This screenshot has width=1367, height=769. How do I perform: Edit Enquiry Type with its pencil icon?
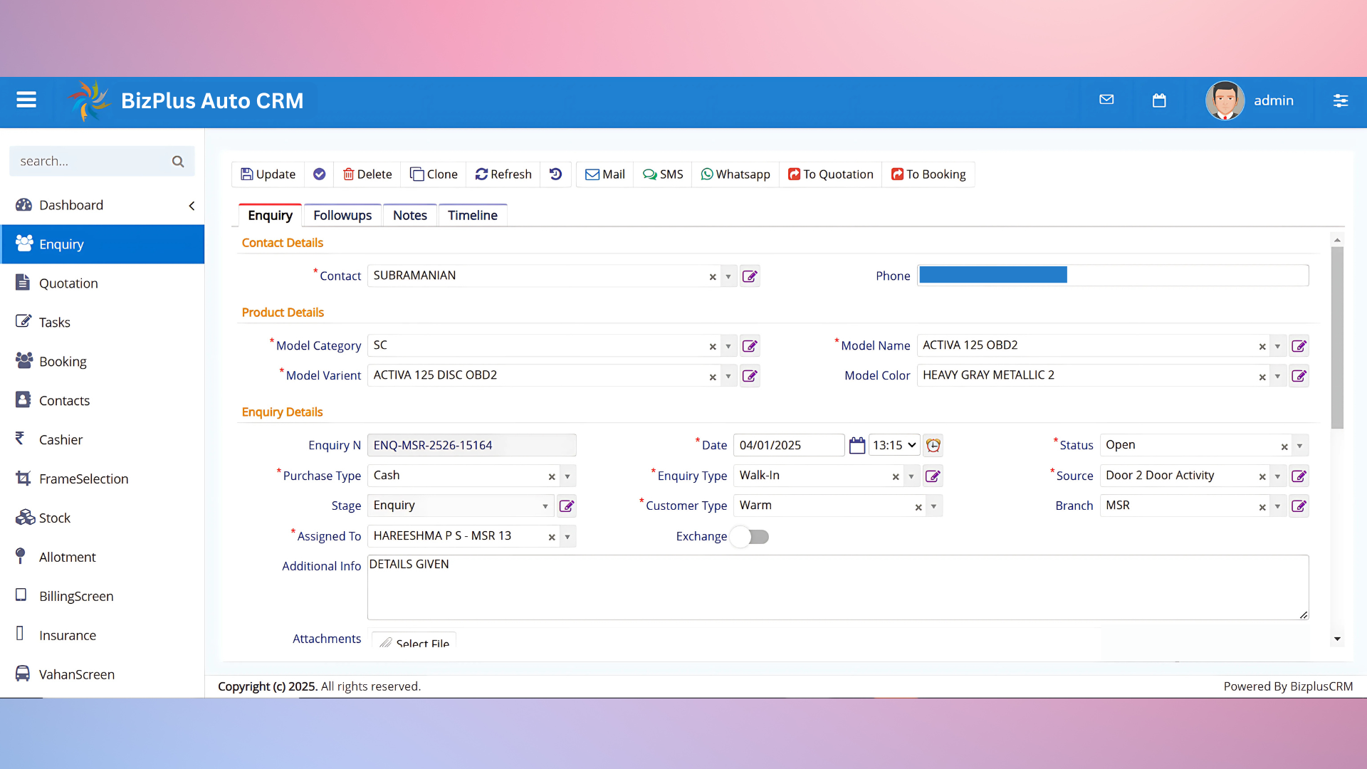point(933,476)
